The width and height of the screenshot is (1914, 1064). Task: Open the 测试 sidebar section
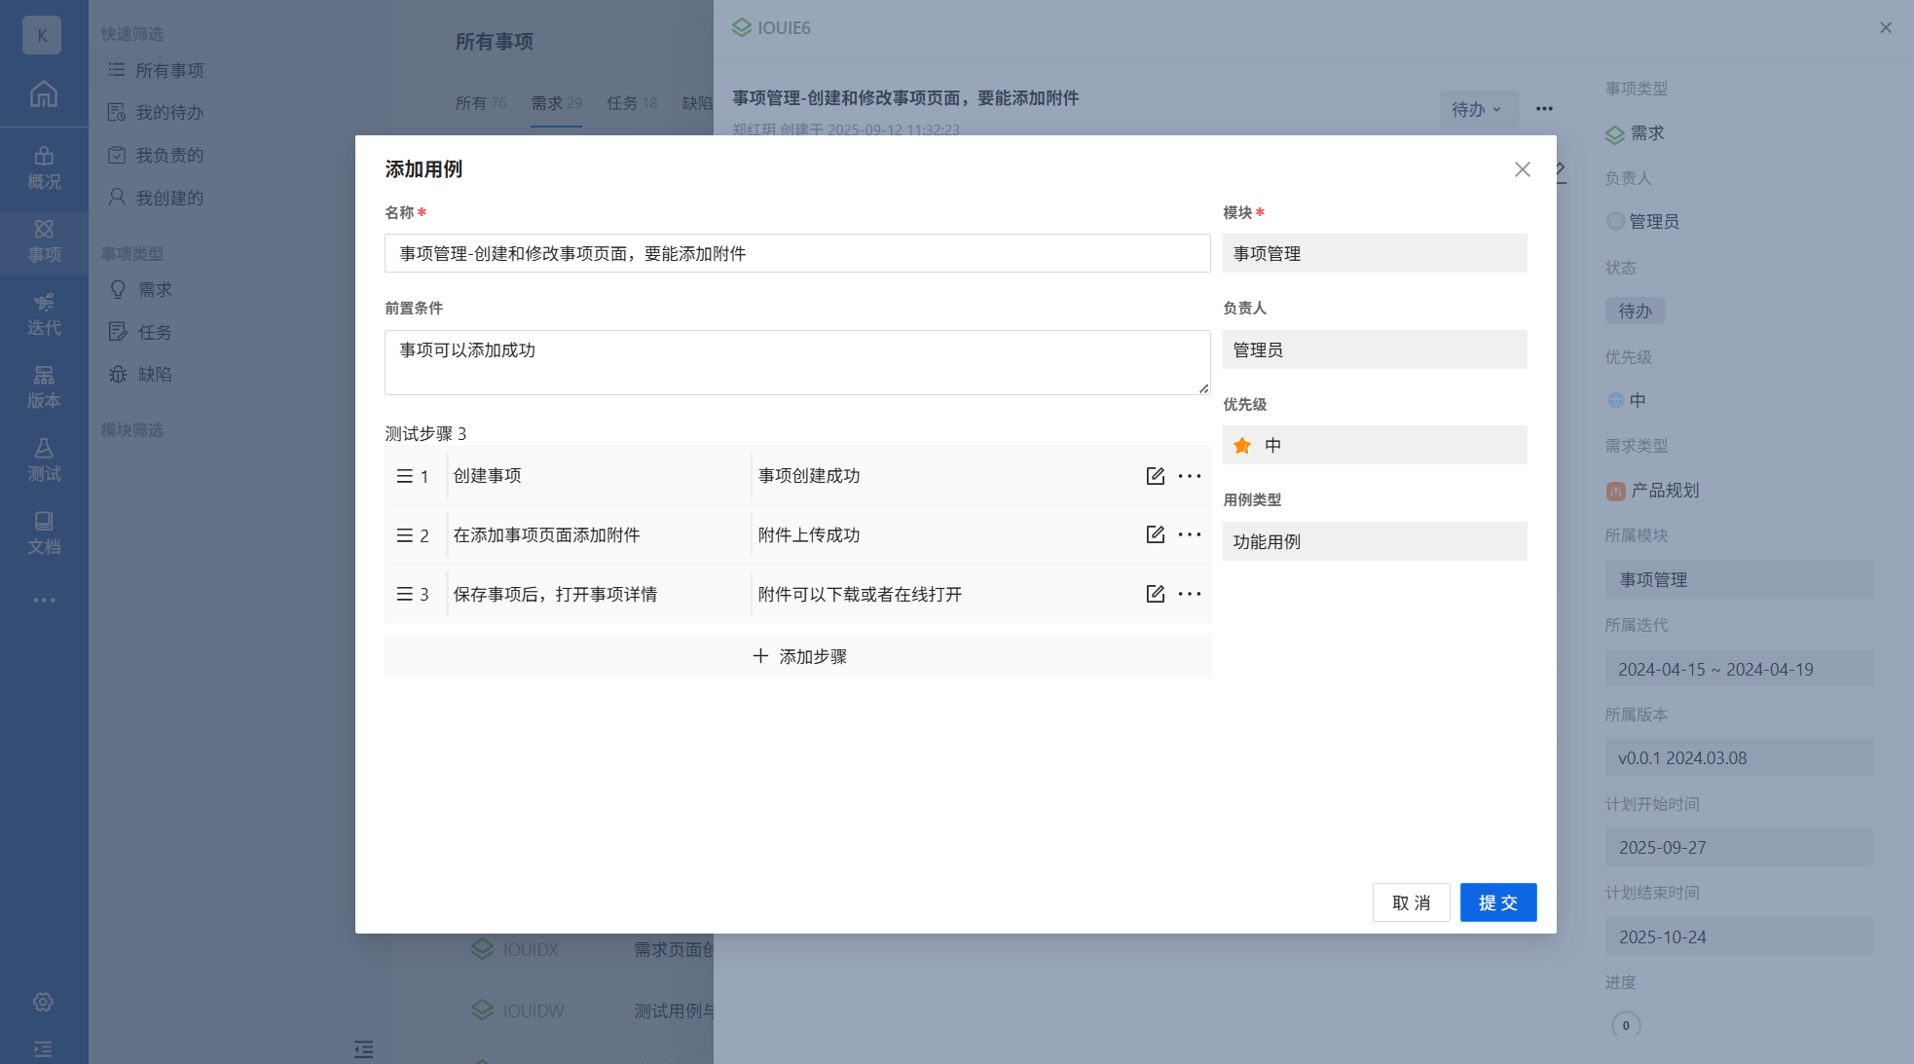[44, 459]
